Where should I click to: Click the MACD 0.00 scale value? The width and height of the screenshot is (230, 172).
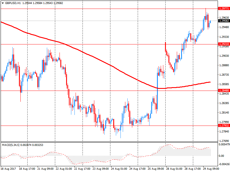point(221,156)
